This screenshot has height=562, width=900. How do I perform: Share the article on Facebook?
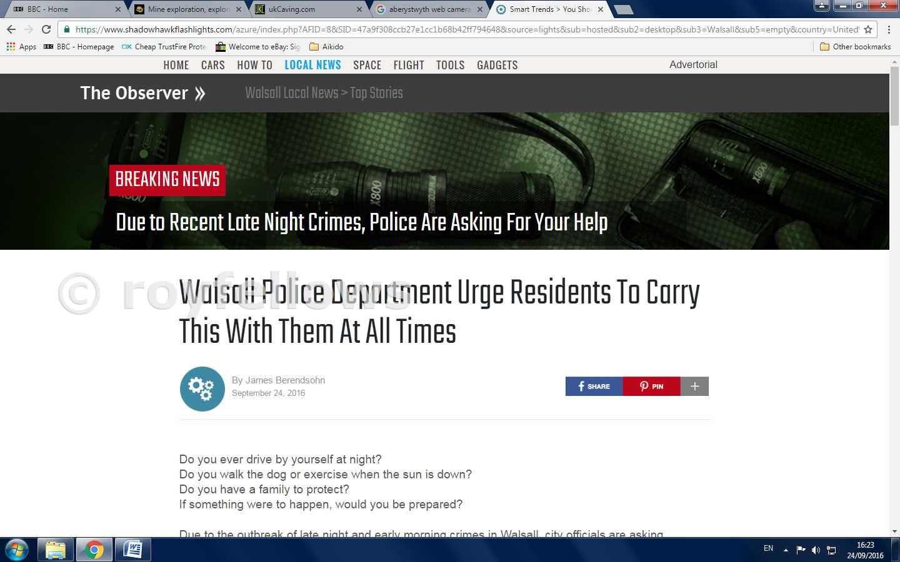click(x=594, y=387)
